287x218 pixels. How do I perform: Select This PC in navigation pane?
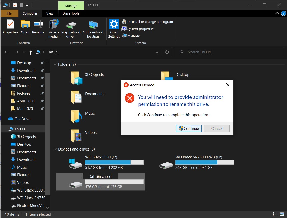pyautogui.click(x=20, y=129)
